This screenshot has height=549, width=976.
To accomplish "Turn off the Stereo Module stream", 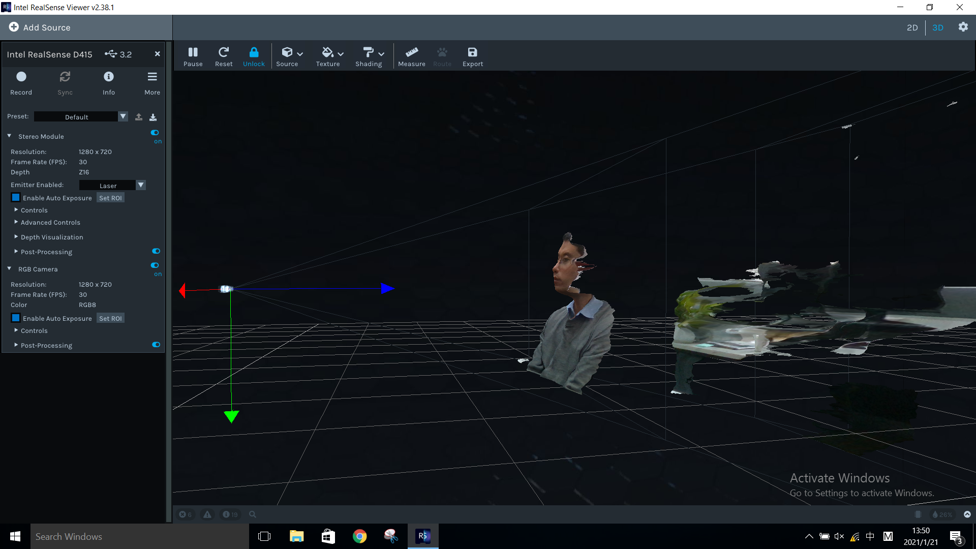I will coord(155,133).
